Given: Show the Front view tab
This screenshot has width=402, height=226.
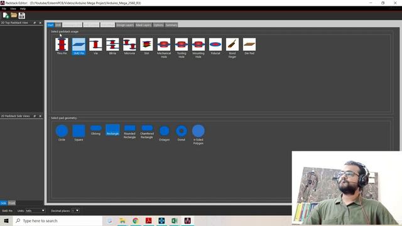Looking at the screenshot, I should click(x=12, y=203).
